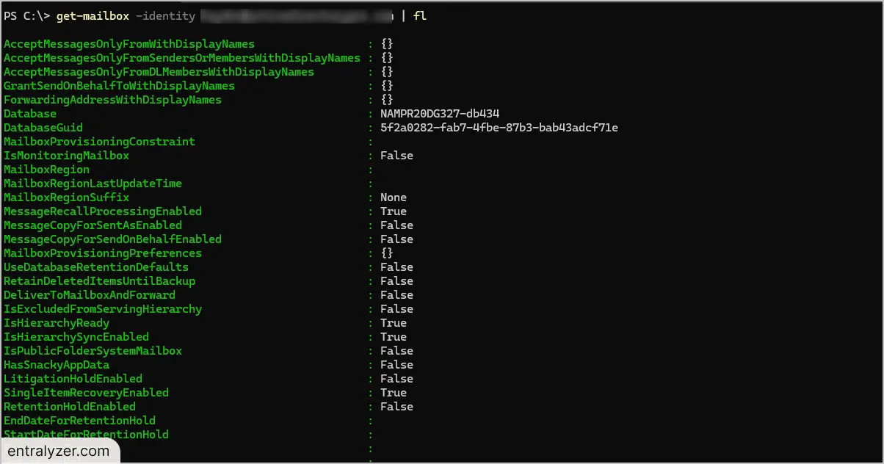The image size is (884, 464).
Task: Click the False value of MessageCopyForSentAsEnabled
Action: [396, 225]
